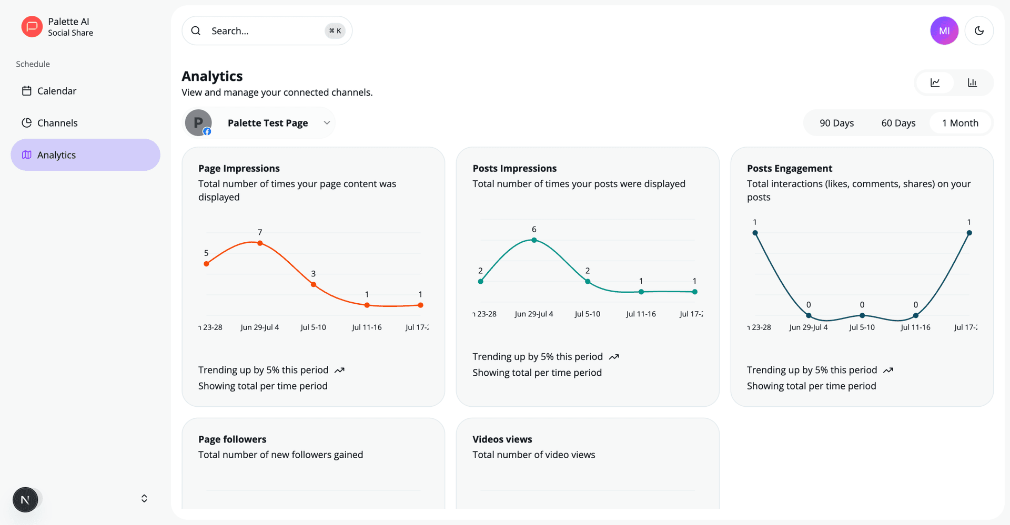Click the trending up arrow in Posts Engagement
This screenshot has height=525, width=1010.
click(x=888, y=369)
